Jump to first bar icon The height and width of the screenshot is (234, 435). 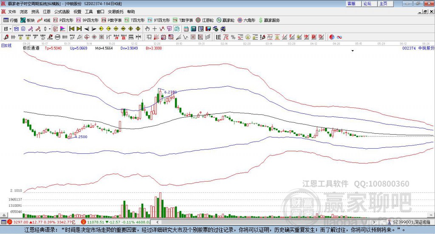pos(72,29)
